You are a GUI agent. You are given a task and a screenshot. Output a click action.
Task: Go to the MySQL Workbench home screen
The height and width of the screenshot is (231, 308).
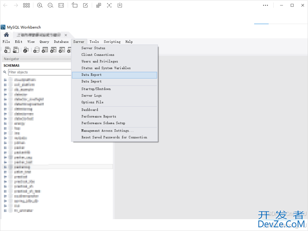click(6, 35)
